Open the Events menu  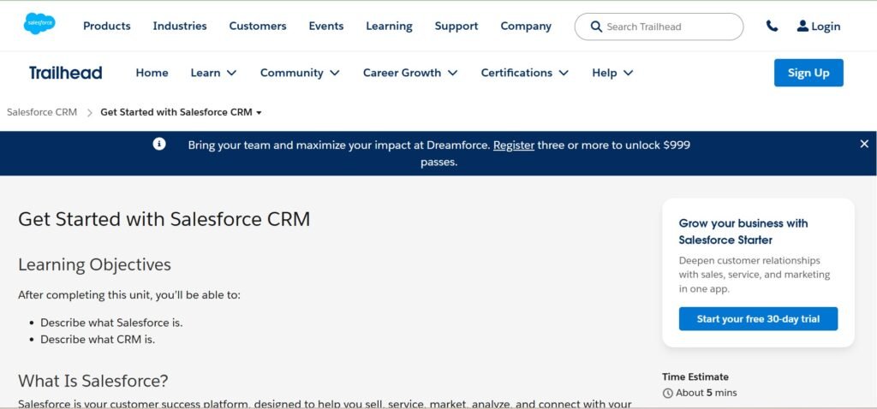click(x=326, y=26)
